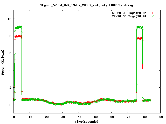Select legend entry 'XL-29.38 Tsys:29.95'

129,13
